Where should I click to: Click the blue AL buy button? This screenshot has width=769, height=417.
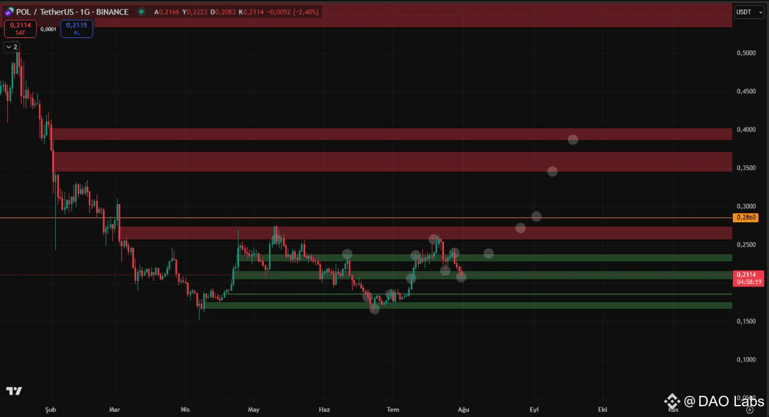[x=76, y=28]
